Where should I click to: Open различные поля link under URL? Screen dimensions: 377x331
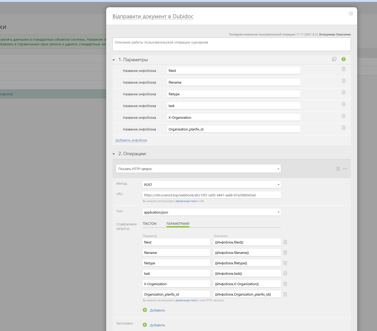point(186,201)
